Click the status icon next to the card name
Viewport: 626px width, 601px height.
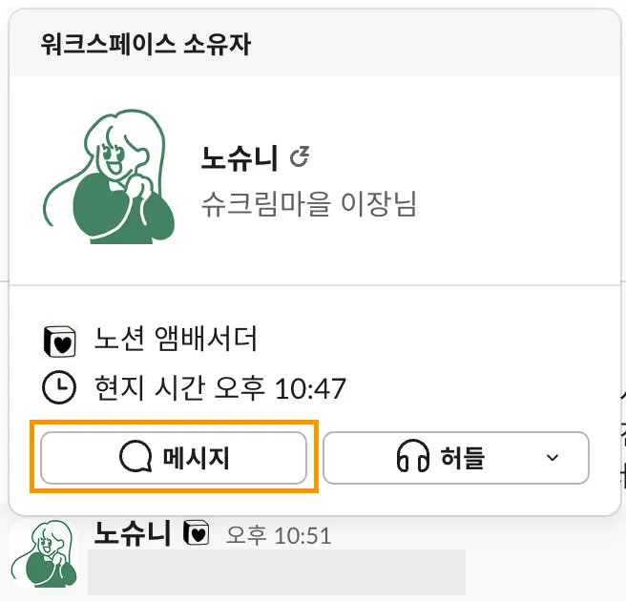pyautogui.click(x=300, y=157)
